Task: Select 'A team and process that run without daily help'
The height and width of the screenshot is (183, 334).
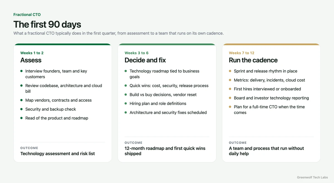Action: pos(266,151)
